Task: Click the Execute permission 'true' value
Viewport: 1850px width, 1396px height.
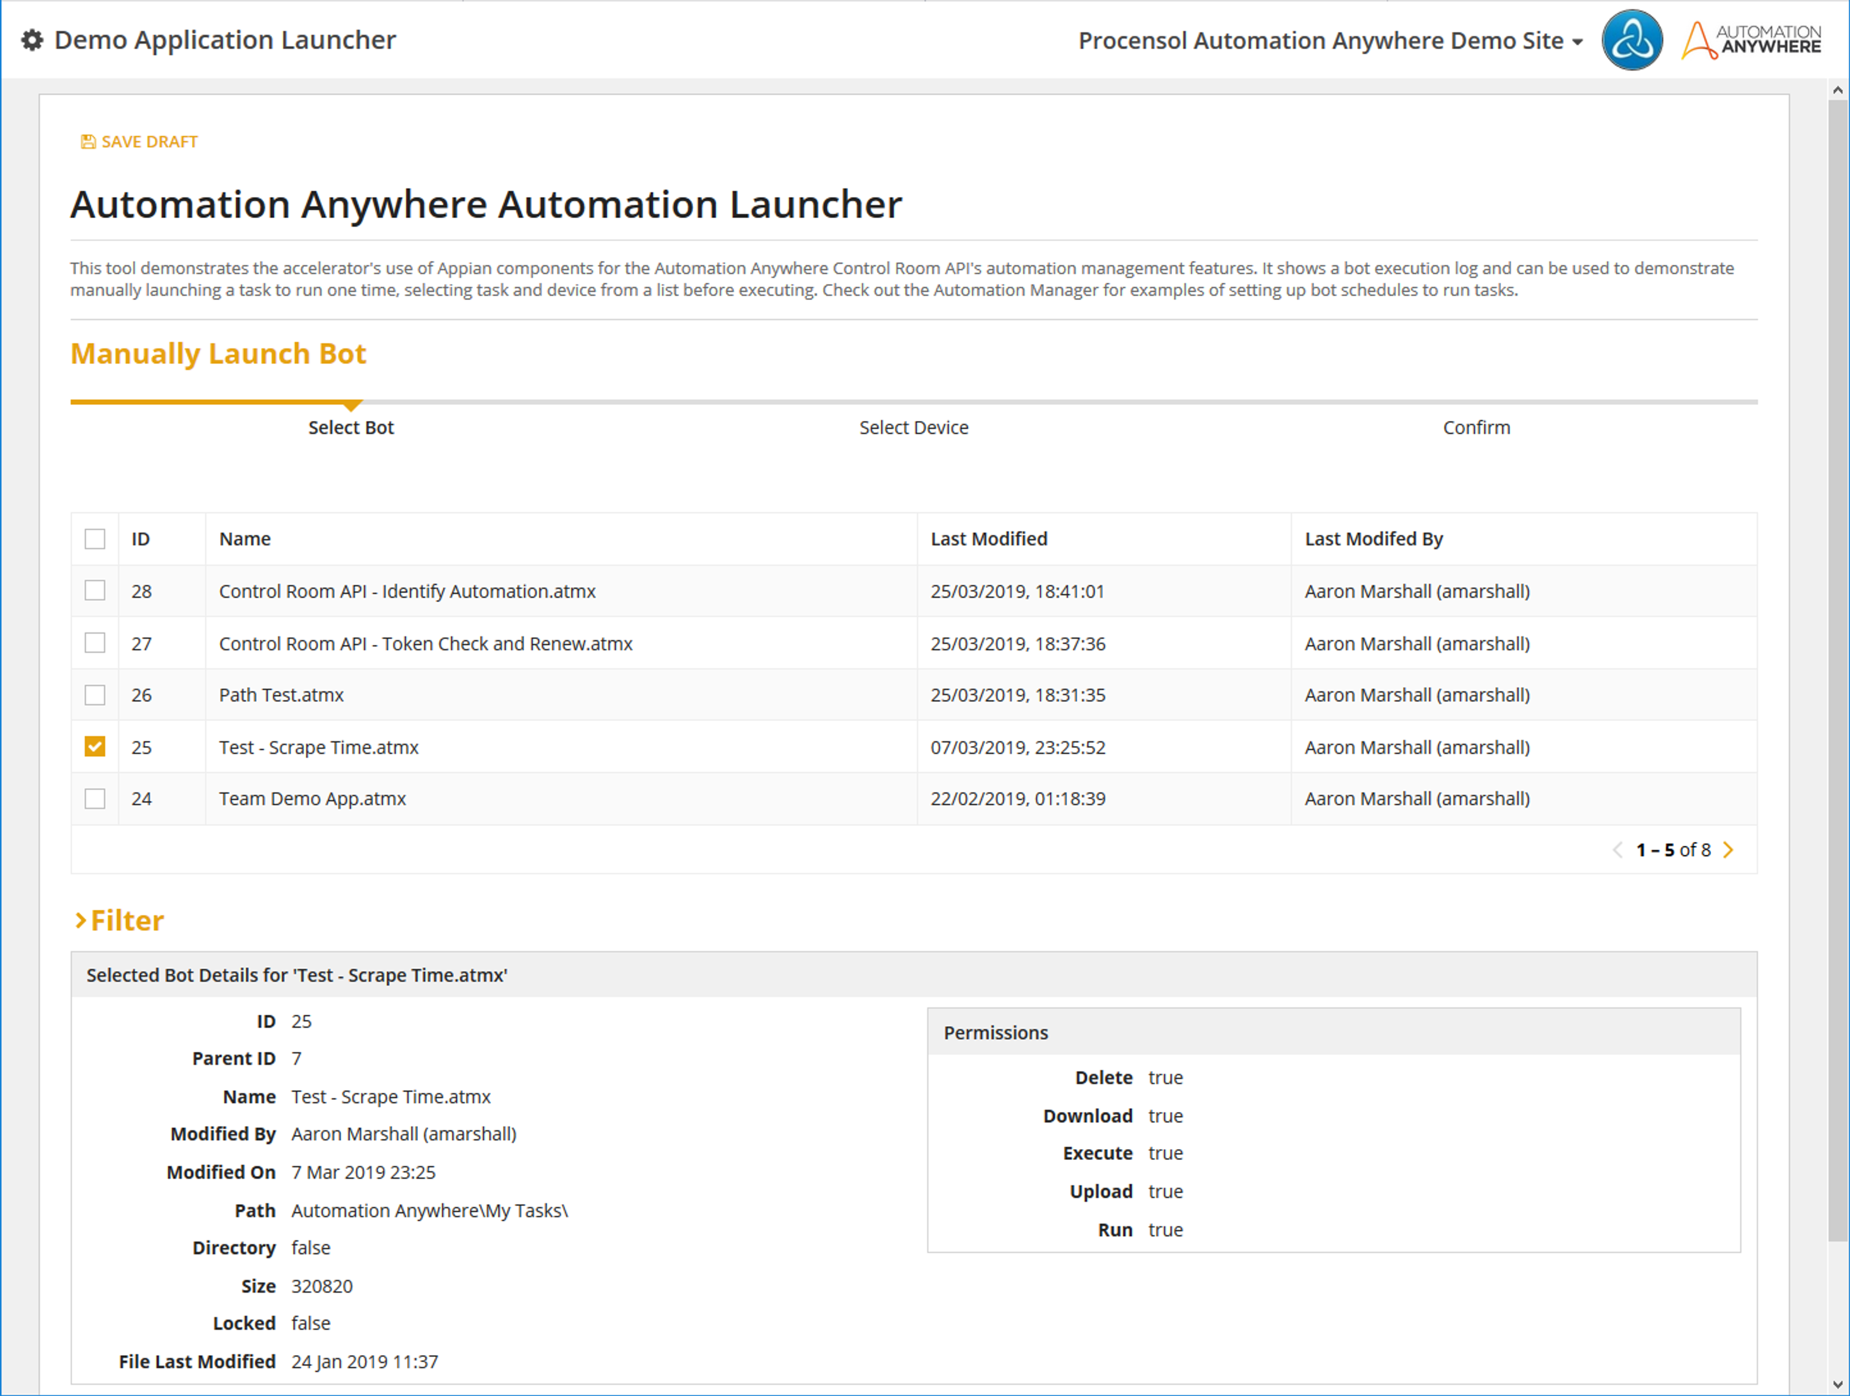Action: pyautogui.click(x=1165, y=1154)
